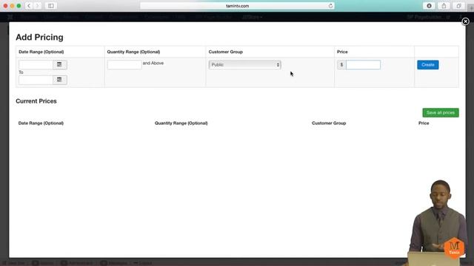The height and width of the screenshot is (266, 474).
Task: Focus the start date input field
Action: pos(36,64)
